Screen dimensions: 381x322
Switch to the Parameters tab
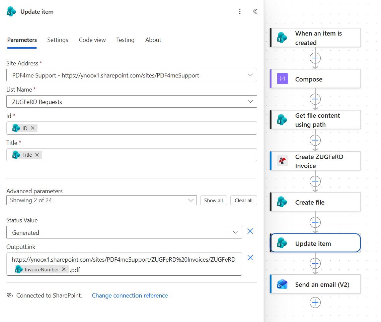coord(22,40)
